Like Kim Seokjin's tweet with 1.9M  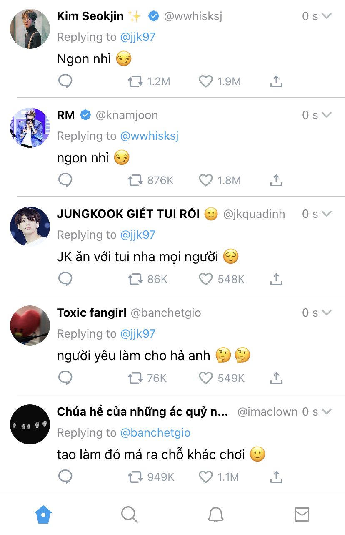tap(205, 81)
